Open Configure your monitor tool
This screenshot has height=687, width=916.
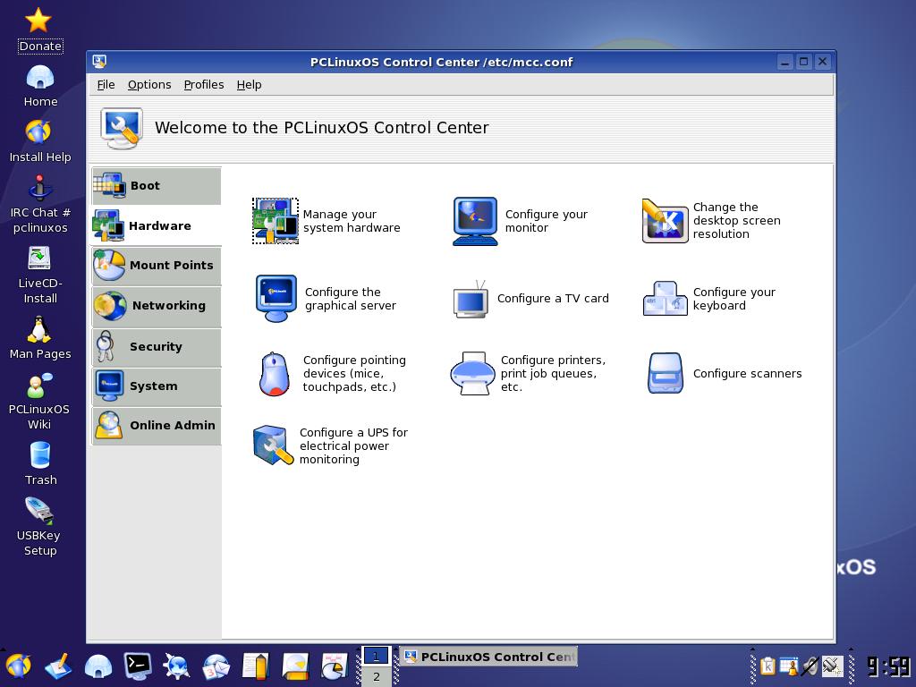(x=521, y=221)
